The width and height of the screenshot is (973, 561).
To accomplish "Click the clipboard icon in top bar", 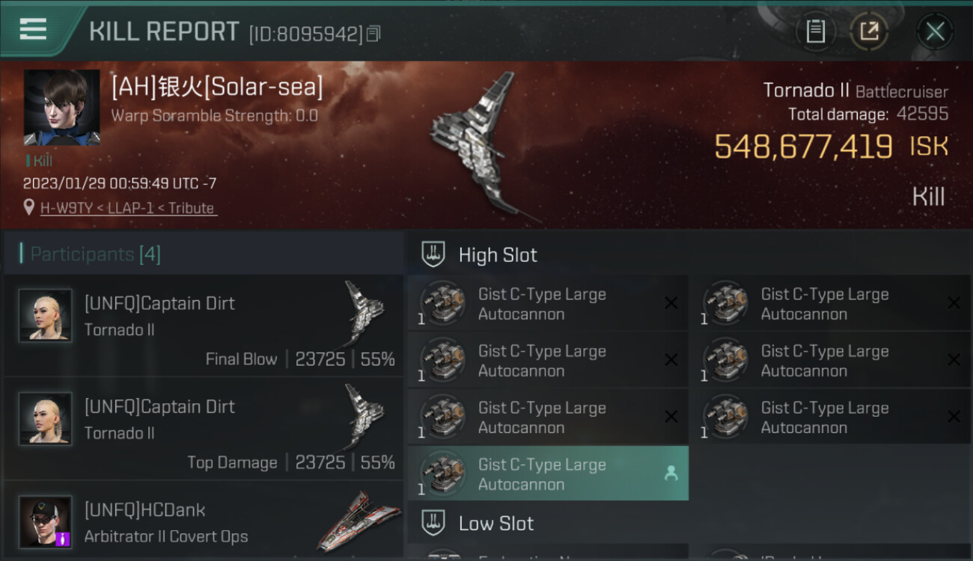I will click(x=815, y=31).
